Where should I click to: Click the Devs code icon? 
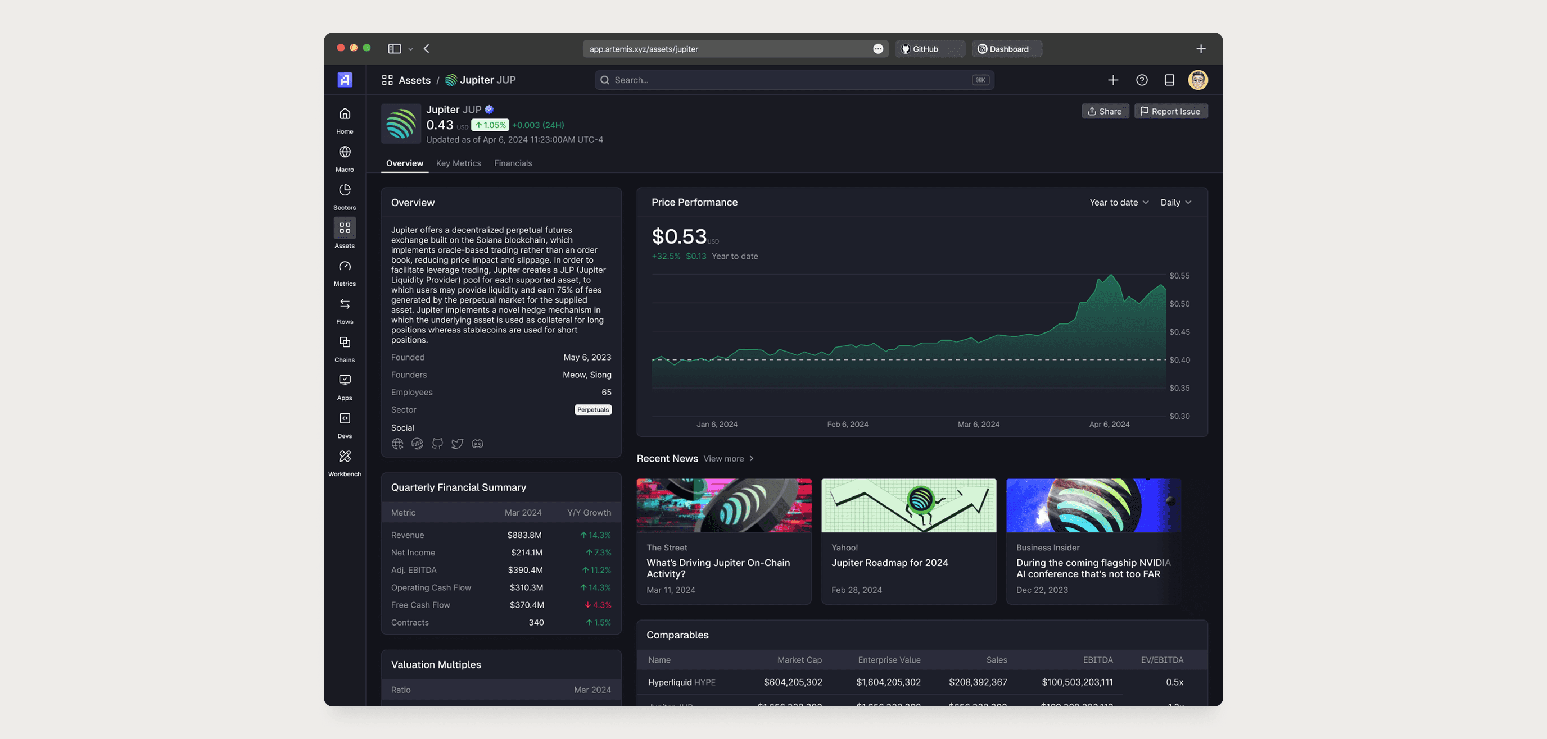coord(345,419)
